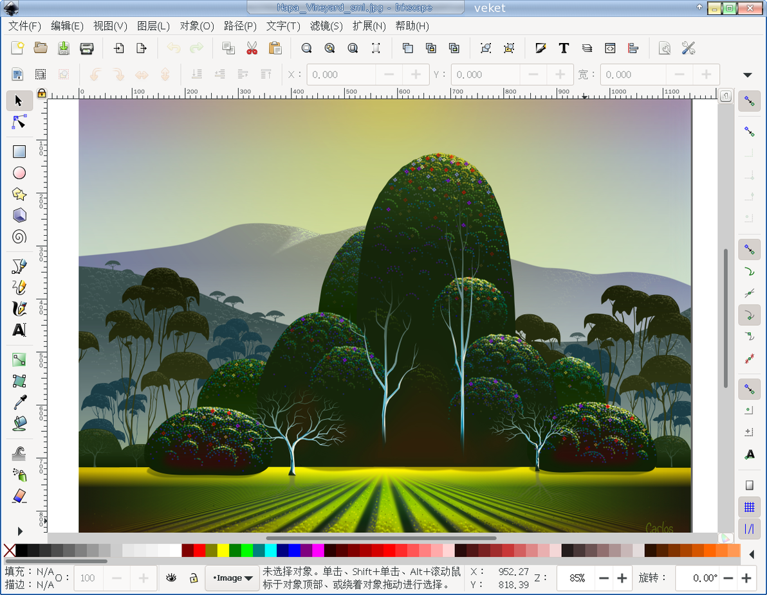Decrease the Y coordinate value
767x595 pixels.
tap(533, 75)
